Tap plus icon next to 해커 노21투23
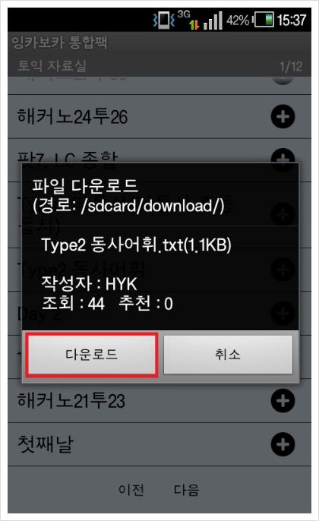 point(283,401)
